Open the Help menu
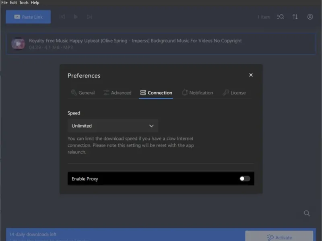Viewport: 322px width, 241px height. 35,3
